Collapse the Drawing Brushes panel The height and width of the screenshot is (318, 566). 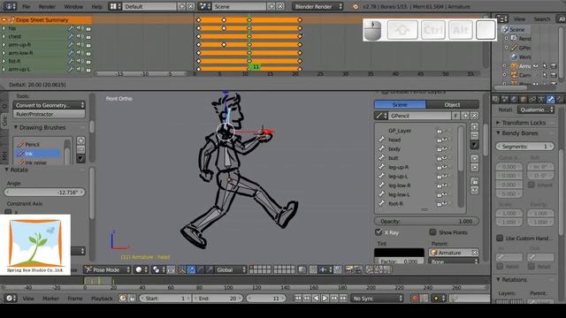click(x=16, y=127)
